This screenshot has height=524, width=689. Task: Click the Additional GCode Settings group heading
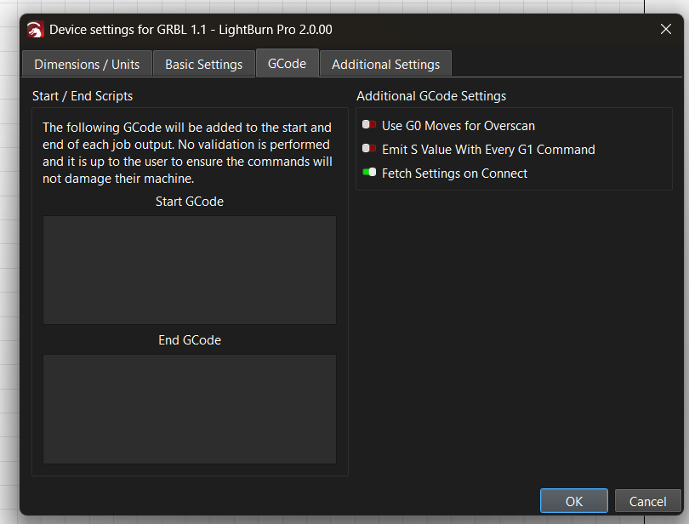click(431, 96)
